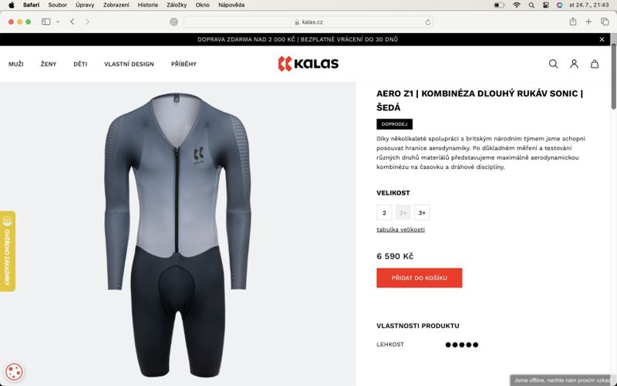
Task: Open the shopping bag cart icon
Action: tap(595, 64)
